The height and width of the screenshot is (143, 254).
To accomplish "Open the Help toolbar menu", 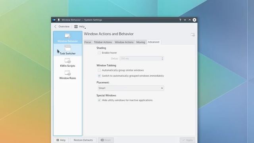I will tap(80, 27).
